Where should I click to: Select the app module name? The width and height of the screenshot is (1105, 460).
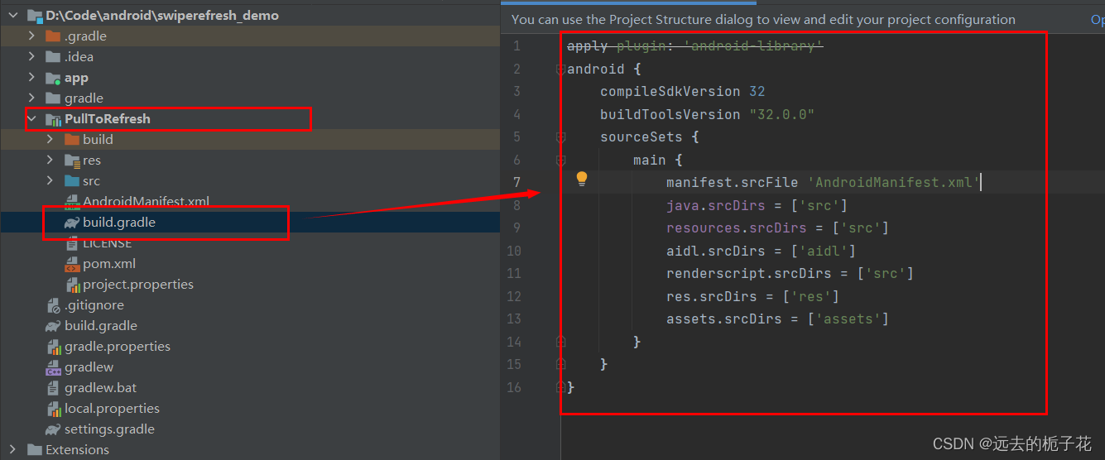point(76,78)
